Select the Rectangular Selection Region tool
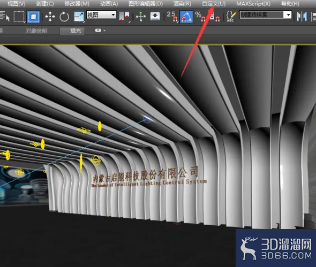Viewport: 316px width, 267px height. pyautogui.click(x=19, y=17)
